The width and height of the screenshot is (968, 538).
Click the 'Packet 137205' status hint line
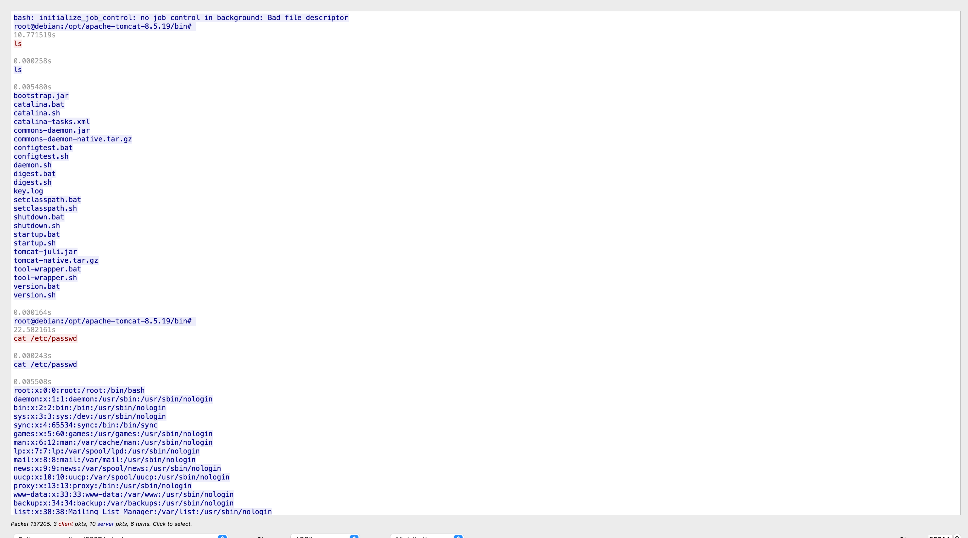coord(101,524)
